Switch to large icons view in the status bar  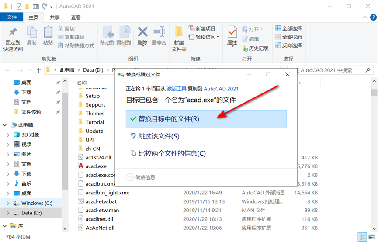(371, 237)
